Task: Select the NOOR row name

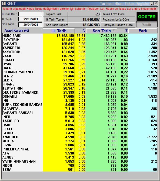Action: [7, 165]
